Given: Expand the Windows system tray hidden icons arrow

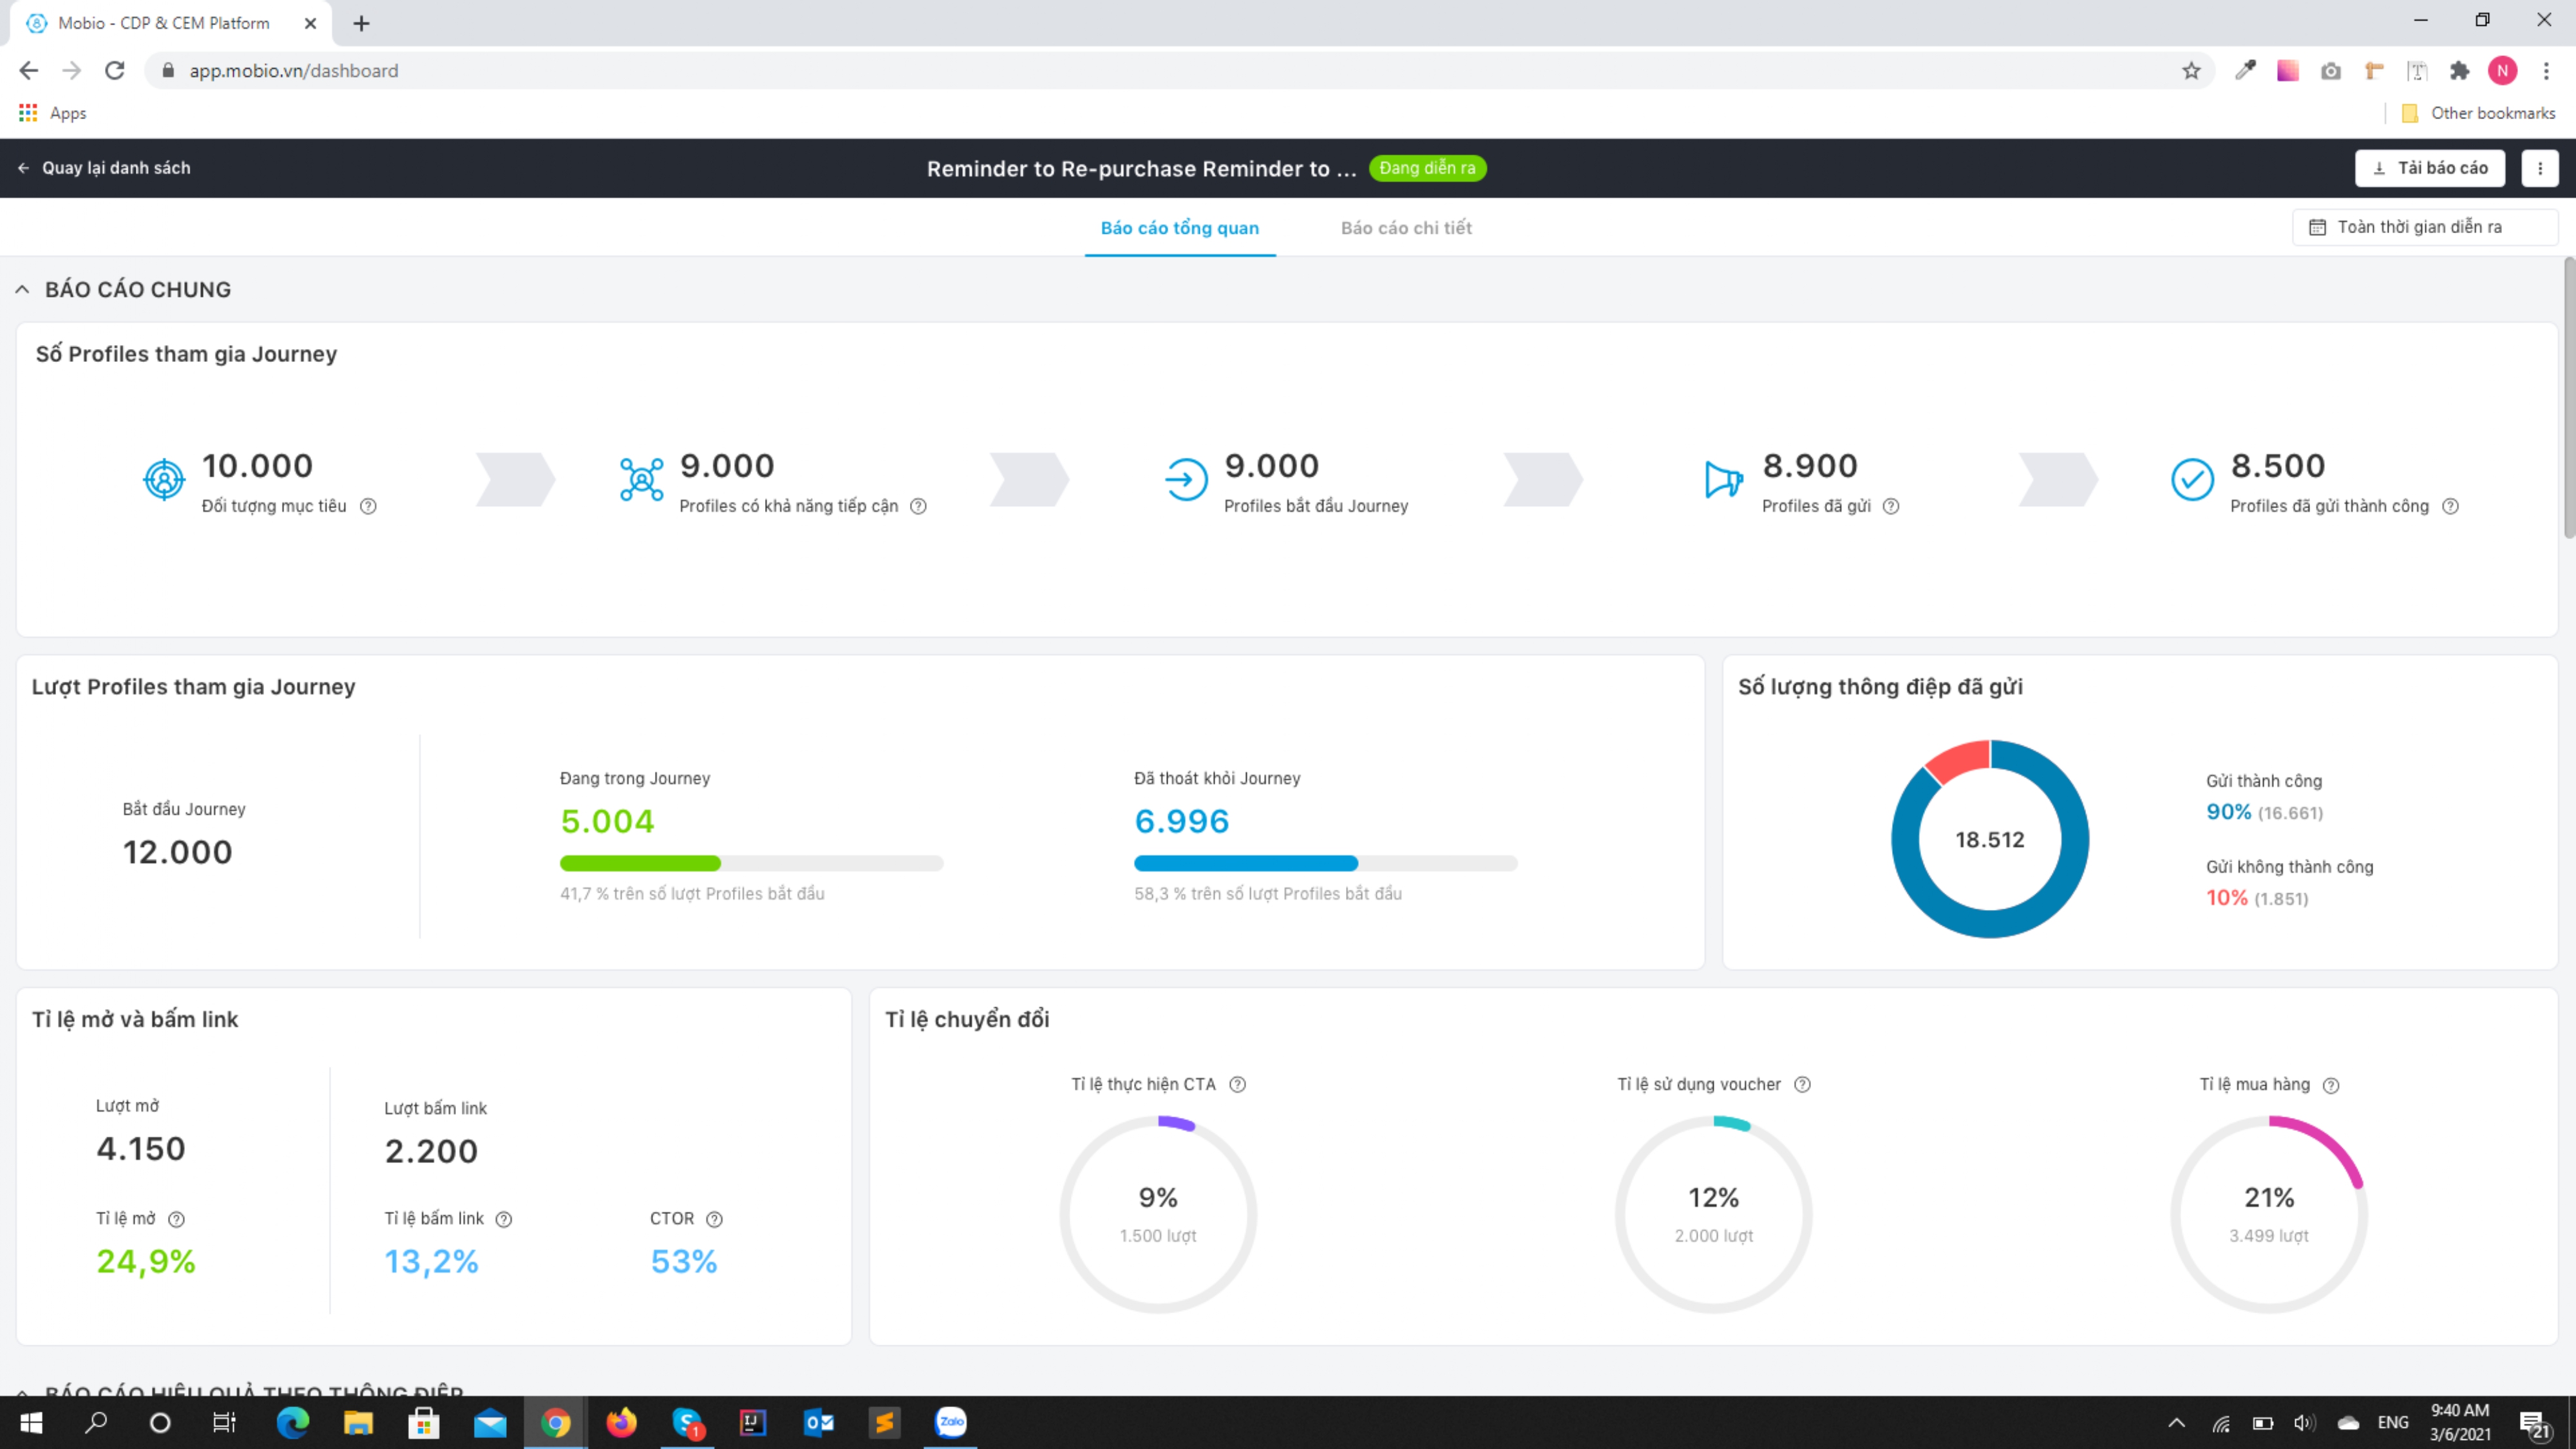Looking at the screenshot, I should [x=2176, y=1423].
